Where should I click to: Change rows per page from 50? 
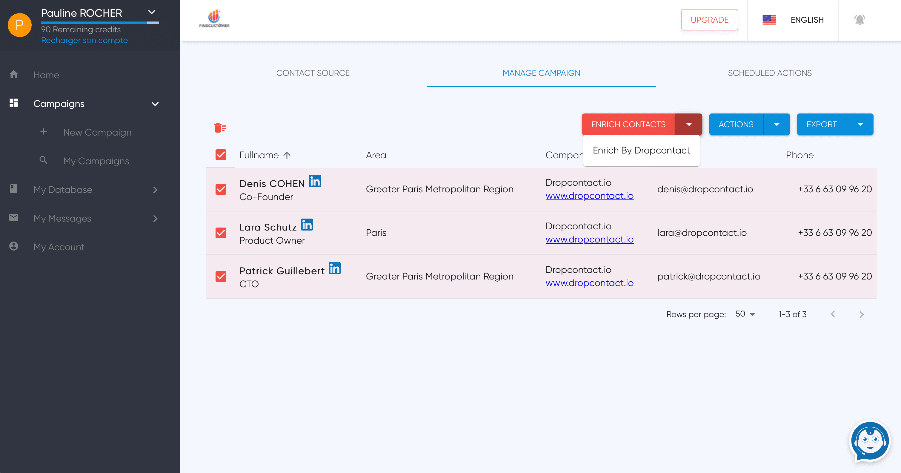click(x=745, y=314)
